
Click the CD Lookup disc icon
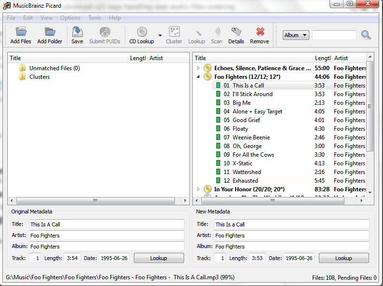click(x=142, y=32)
